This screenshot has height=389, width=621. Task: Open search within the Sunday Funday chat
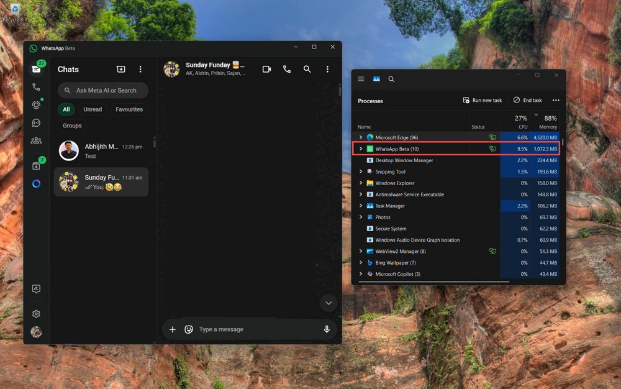click(x=307, y=70)
